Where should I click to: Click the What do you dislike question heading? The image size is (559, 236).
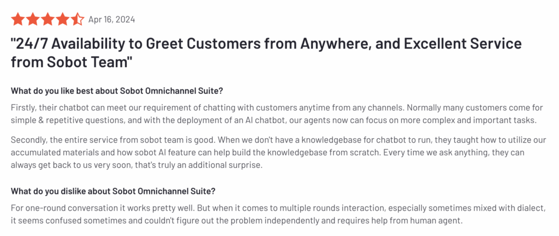(x=113, y=191)
